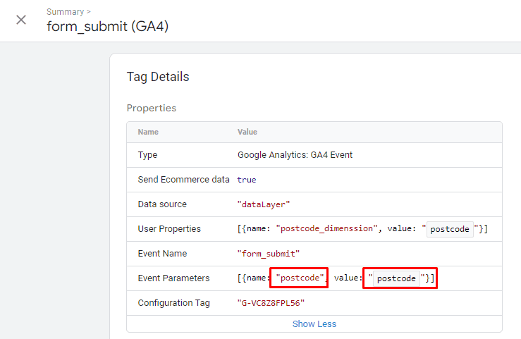Click the postcode variable chip in User Properties
The height and width of the screenshot is (339, 521).
click(x=450, y=229)
